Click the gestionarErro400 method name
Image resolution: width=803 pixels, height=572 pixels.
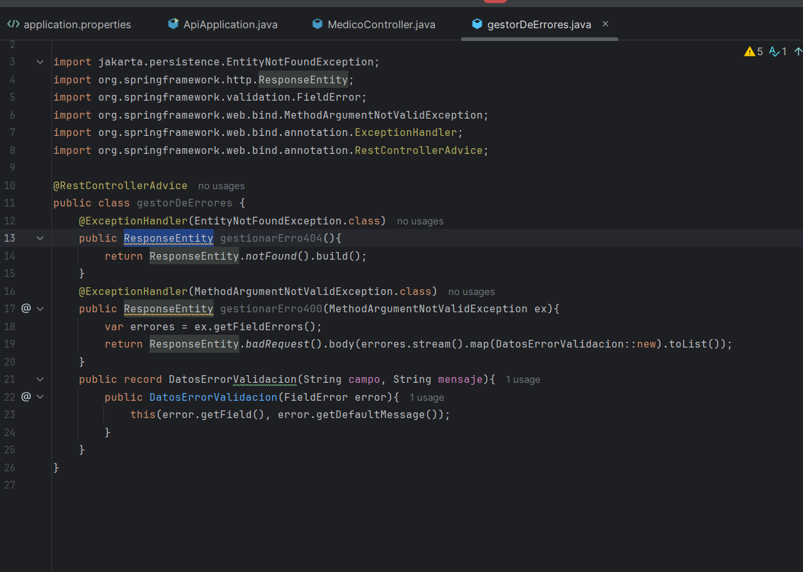pos(271,309)
